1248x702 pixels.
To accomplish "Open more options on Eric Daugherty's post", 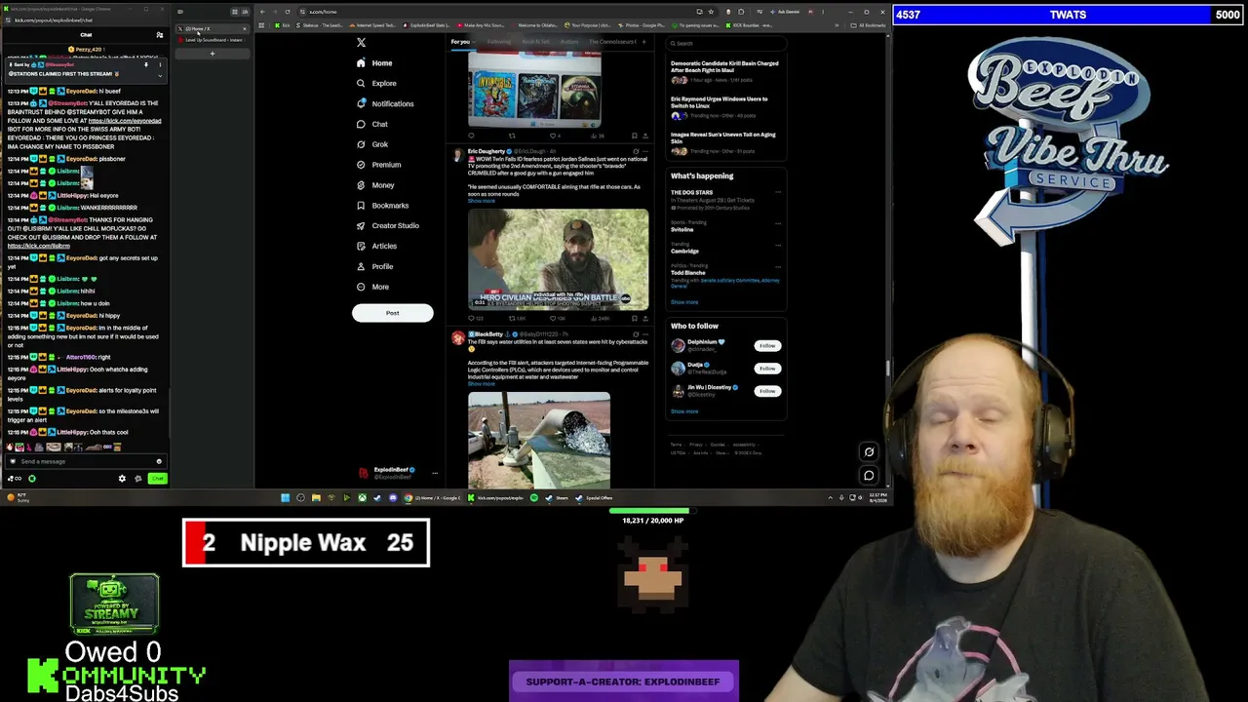I will pos(644,151).
